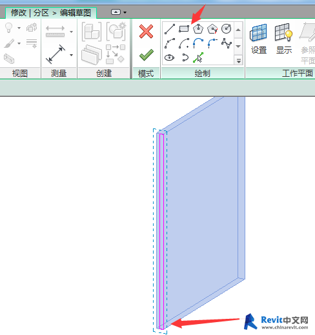
Task: Click the 创建 panel title
Action: point(104,74)
